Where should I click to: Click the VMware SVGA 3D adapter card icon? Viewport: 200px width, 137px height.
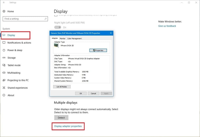[x=56, y=45]
